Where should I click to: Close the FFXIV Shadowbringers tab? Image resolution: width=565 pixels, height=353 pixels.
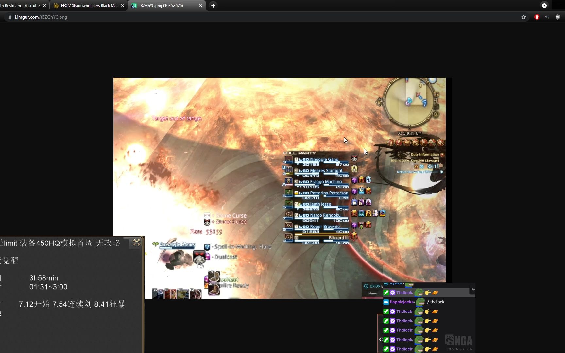coord(123,6)
